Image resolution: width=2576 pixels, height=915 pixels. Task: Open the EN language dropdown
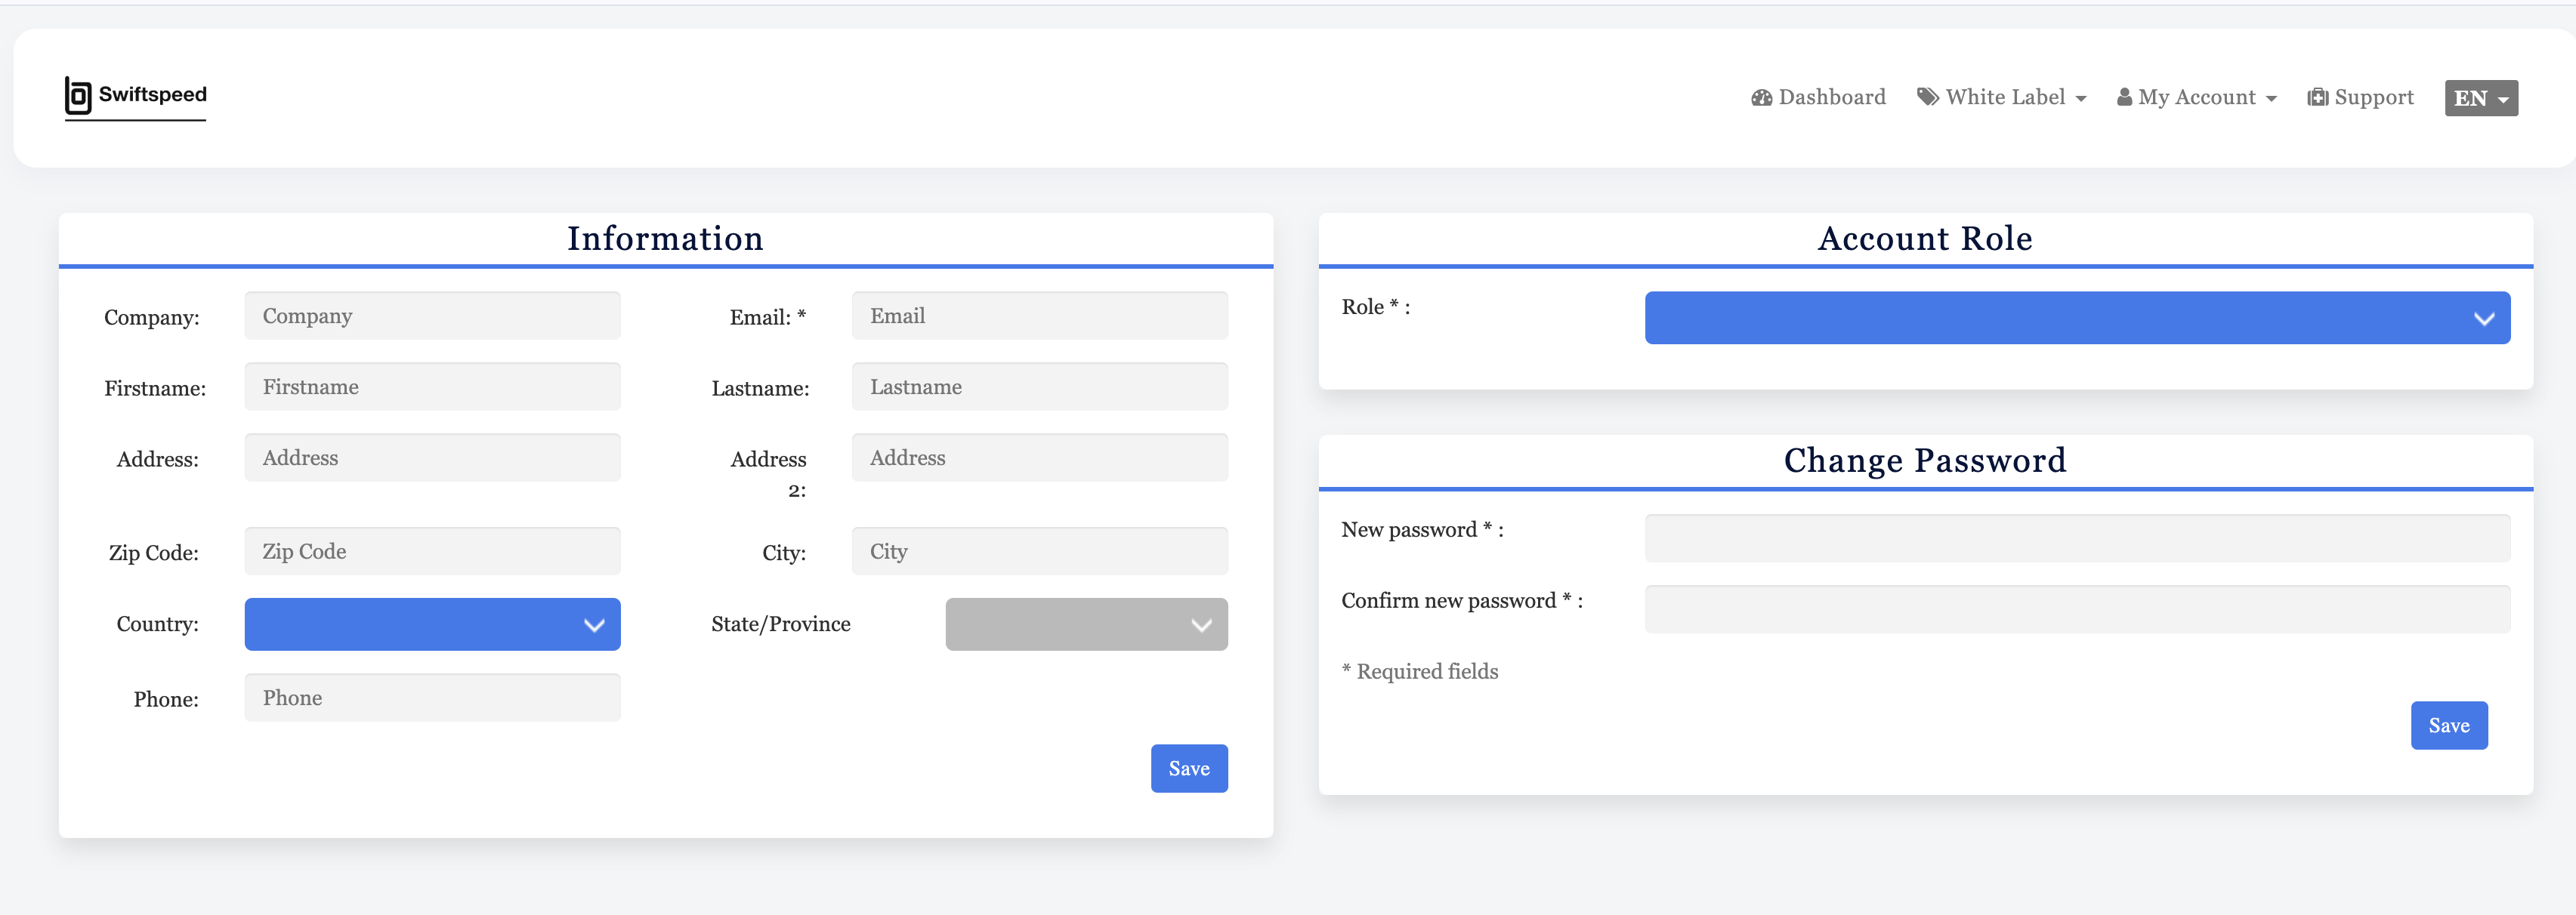click(x=2481, y=98)
